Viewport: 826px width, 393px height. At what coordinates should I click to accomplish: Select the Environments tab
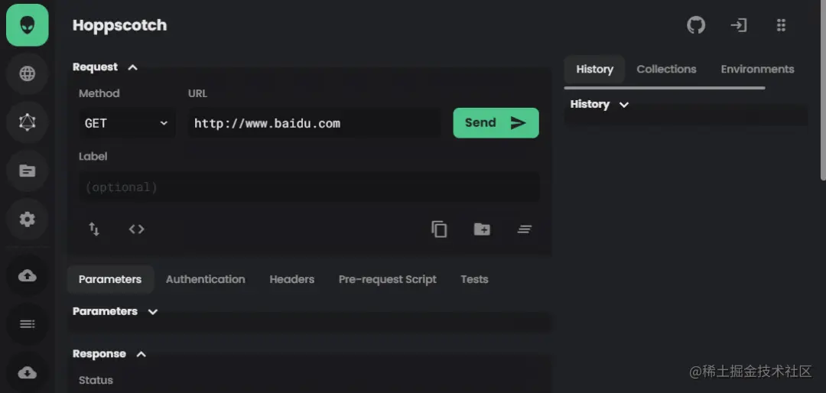pyautogui.click(x=757, y=69)
